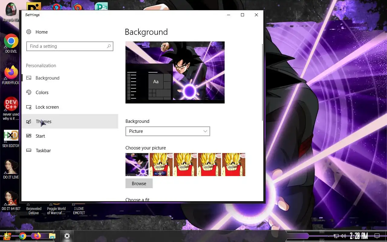Click the Browse button
The height and width of the screenshot is (242, 387).
(x=139, y=183)
